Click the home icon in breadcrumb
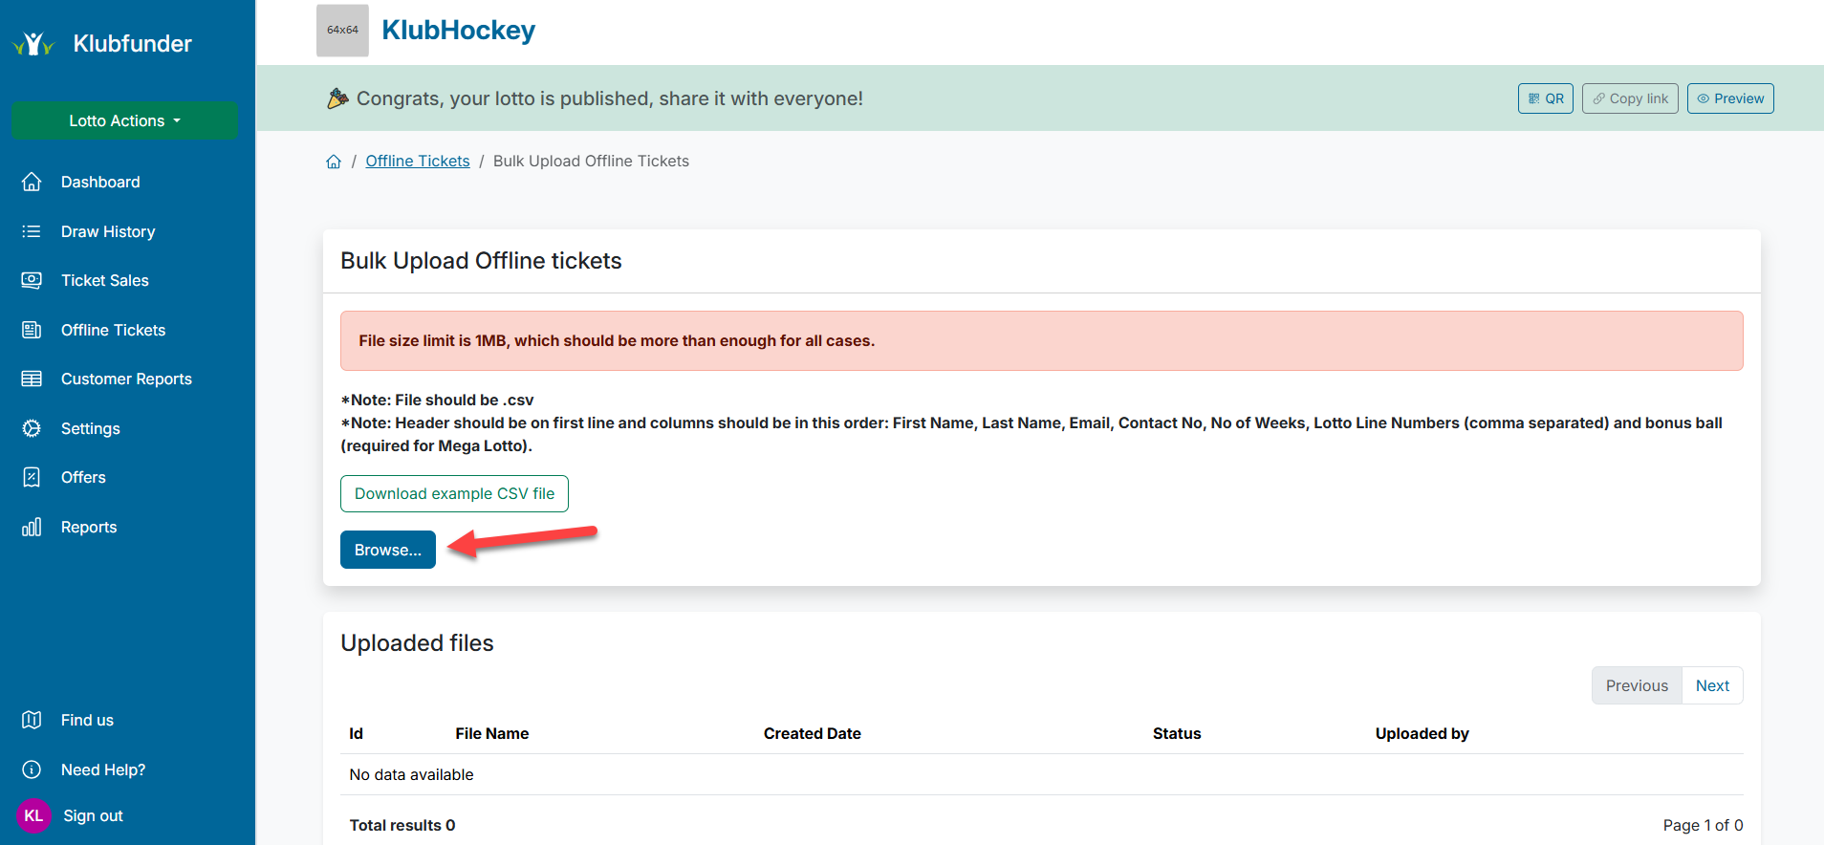This screenshot has width=1824, height=845. pos(334,162)
